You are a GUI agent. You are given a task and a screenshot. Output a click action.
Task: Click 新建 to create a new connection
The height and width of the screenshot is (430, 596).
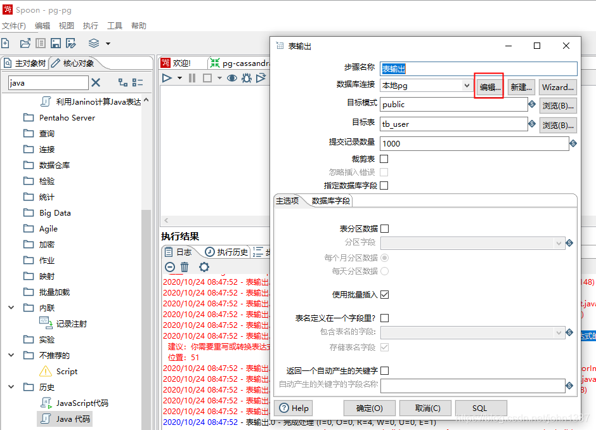pyautogui.click(x=521, y=86)
